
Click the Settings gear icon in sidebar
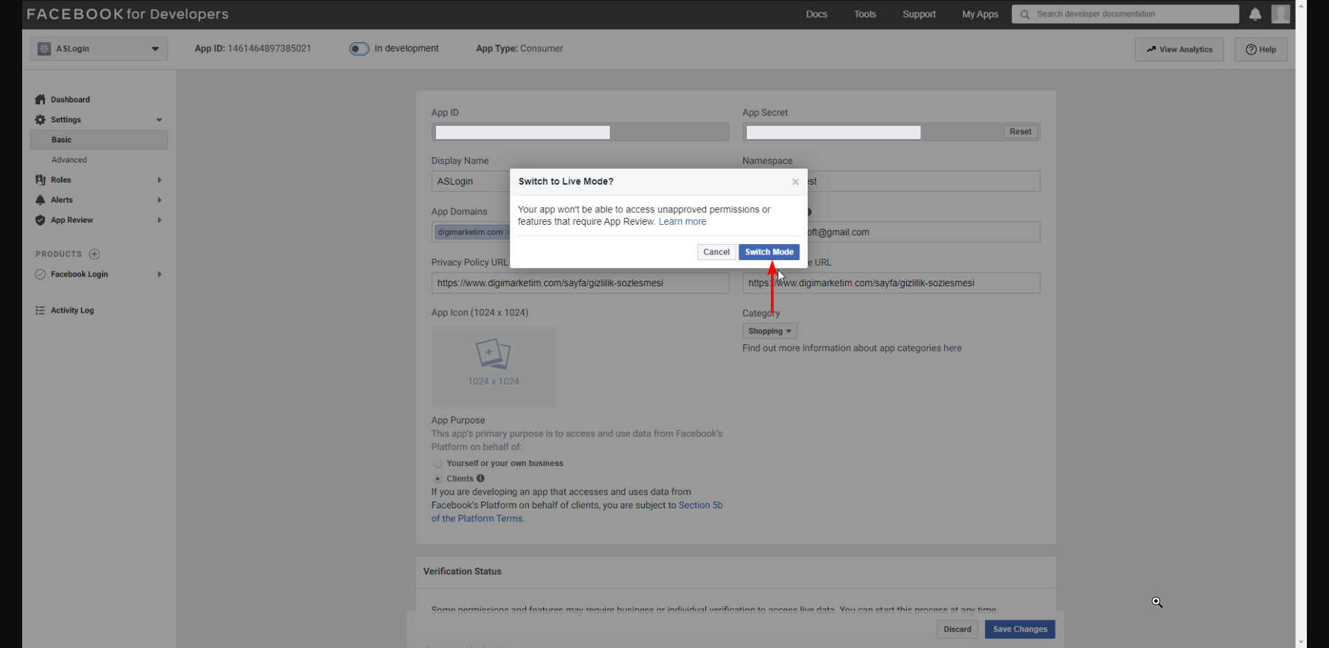(x=40, y=120)
